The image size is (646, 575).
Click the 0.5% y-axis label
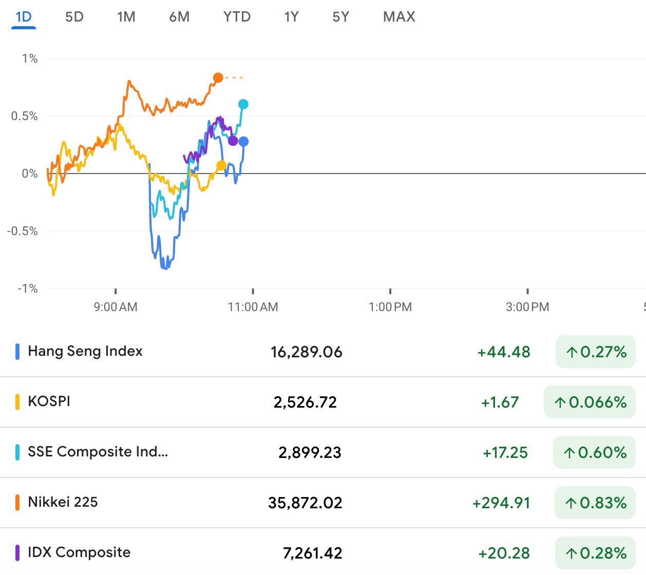[x=25, y=116]
